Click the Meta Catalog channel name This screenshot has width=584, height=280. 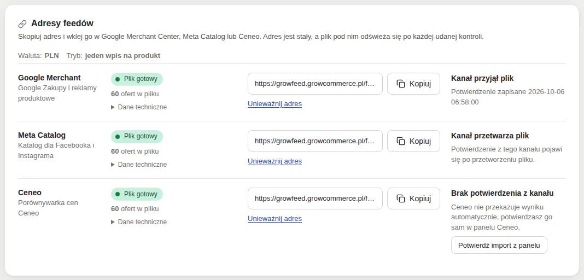(42, 135)
